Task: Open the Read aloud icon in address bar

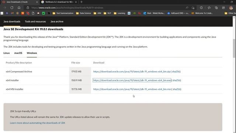Action: tap(187, 8)
